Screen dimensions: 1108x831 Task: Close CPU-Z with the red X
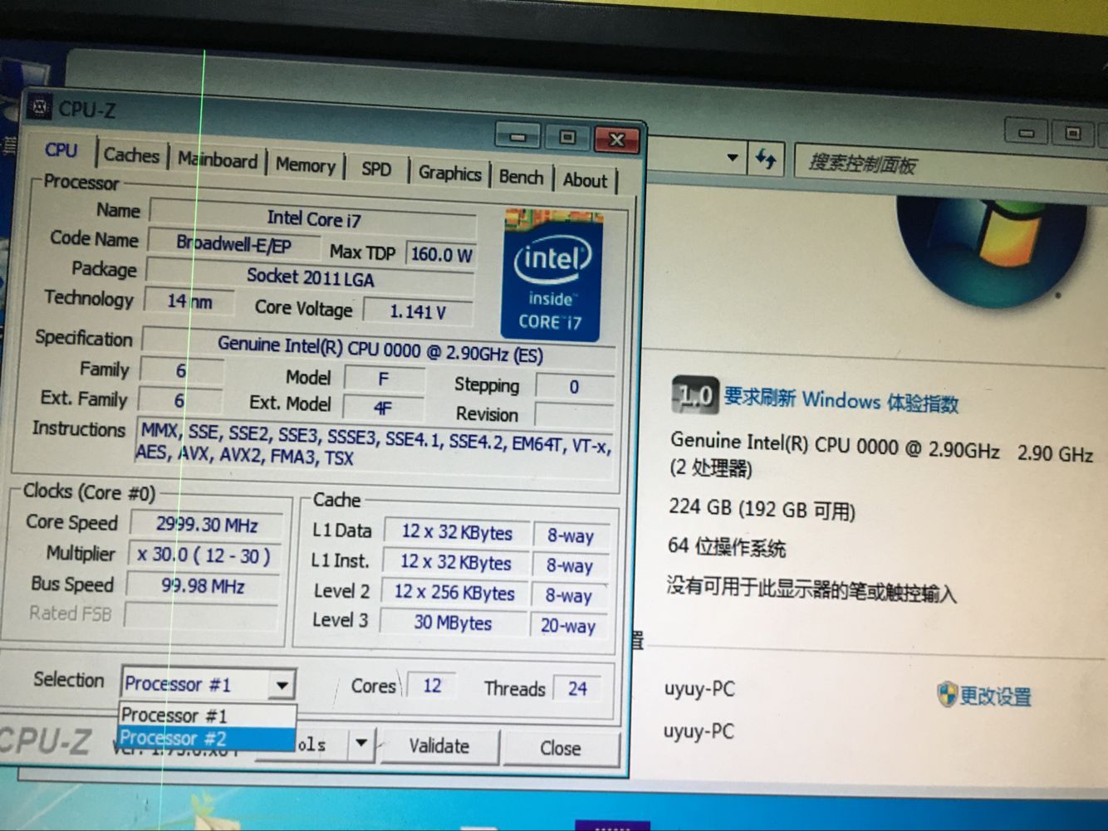pos(616,139)
